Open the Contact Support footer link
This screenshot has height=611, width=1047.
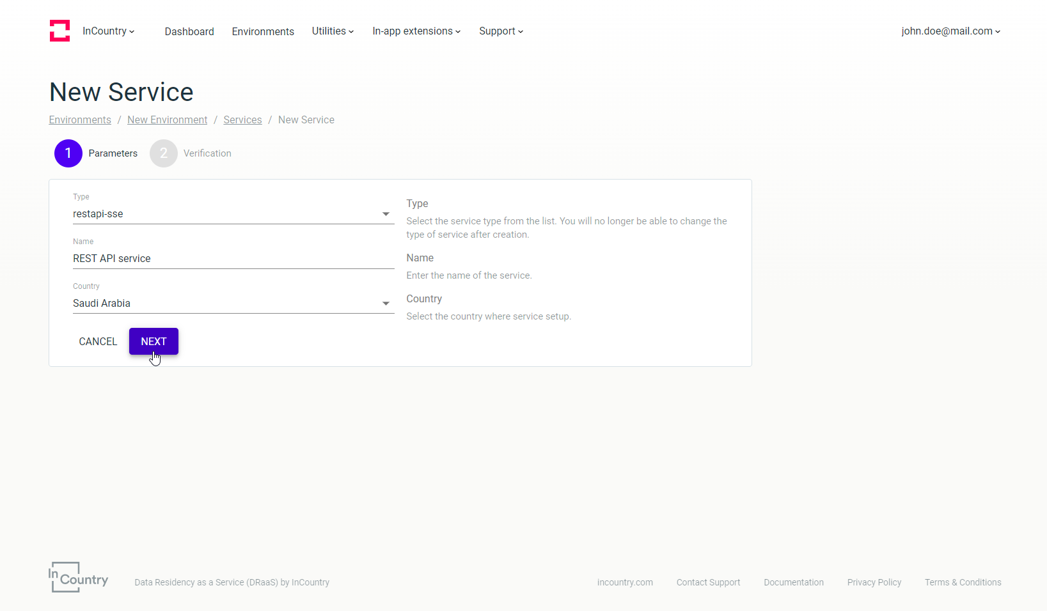tap(708, 582)
